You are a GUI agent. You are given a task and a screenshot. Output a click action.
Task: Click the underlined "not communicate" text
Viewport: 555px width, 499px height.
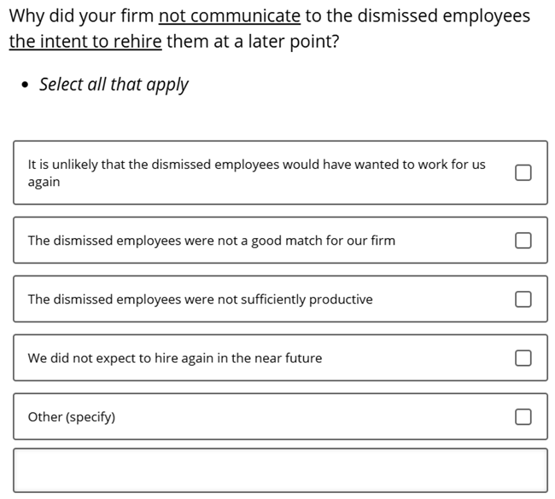229,16
